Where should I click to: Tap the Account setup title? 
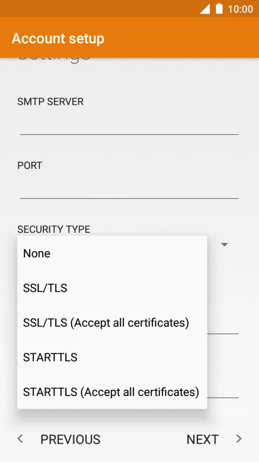58,38
